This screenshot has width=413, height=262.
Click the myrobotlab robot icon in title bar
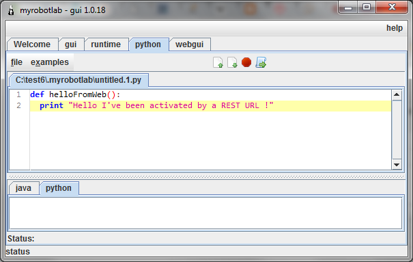pos(11,10)
